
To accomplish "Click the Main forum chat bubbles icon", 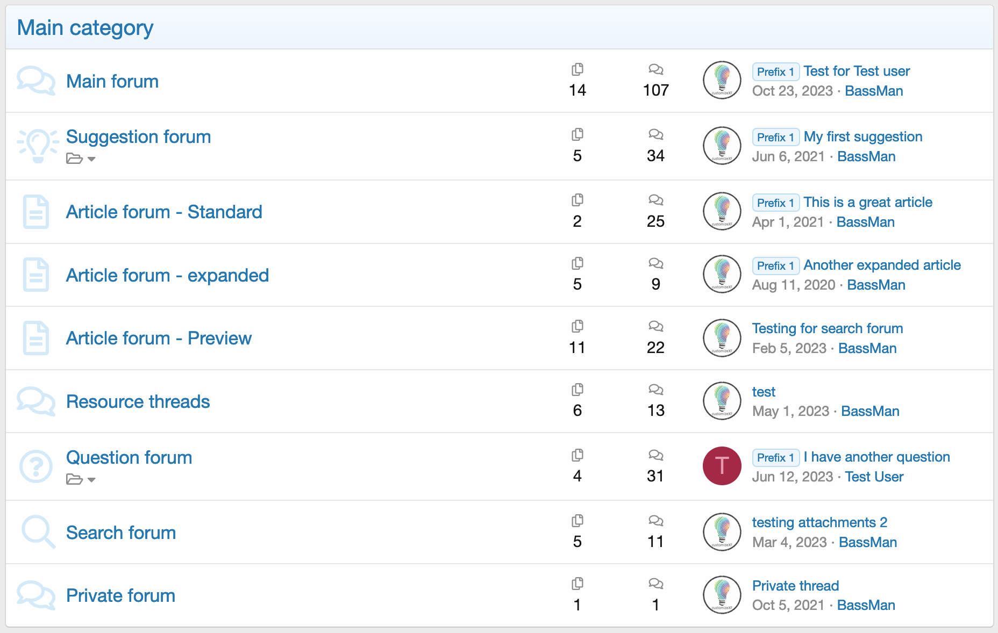I will 35,81.
